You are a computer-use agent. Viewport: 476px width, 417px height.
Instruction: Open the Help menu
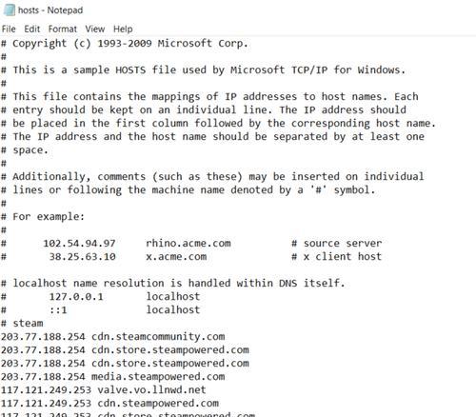point(123,29)
